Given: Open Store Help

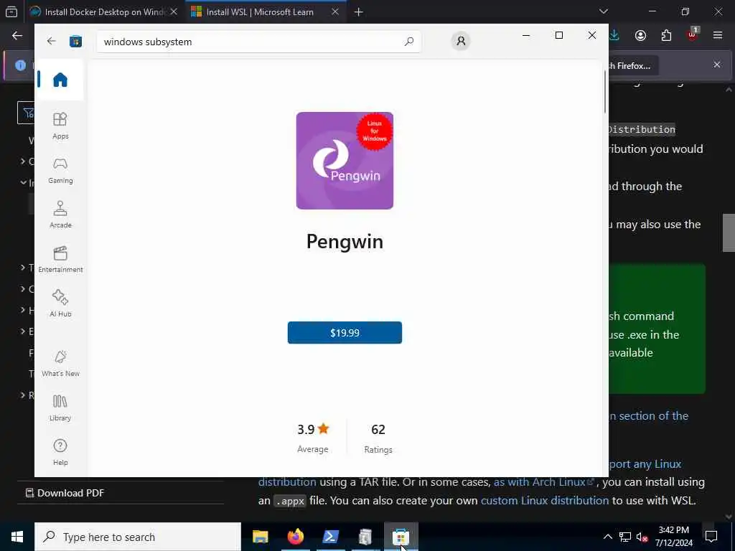Looking at the screenshot, I should pyautogui.click(x=60, y=452).
